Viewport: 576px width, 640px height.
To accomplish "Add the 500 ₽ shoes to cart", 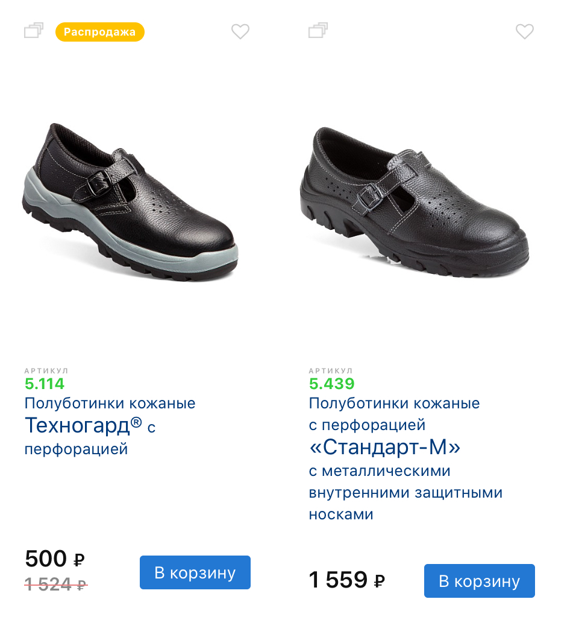I will 195,572.
